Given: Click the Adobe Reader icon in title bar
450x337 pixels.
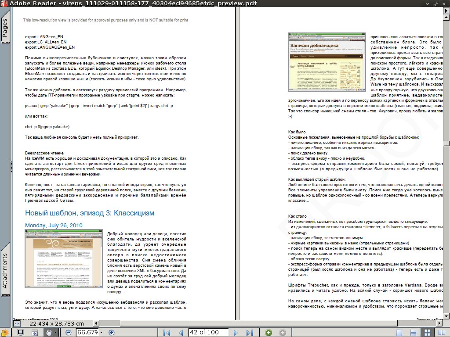Looking at the screenshot, I should (4, 4).
